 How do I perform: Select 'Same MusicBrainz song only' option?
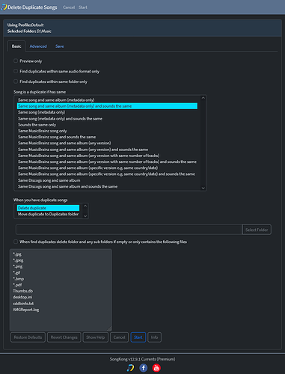[107, 131]
